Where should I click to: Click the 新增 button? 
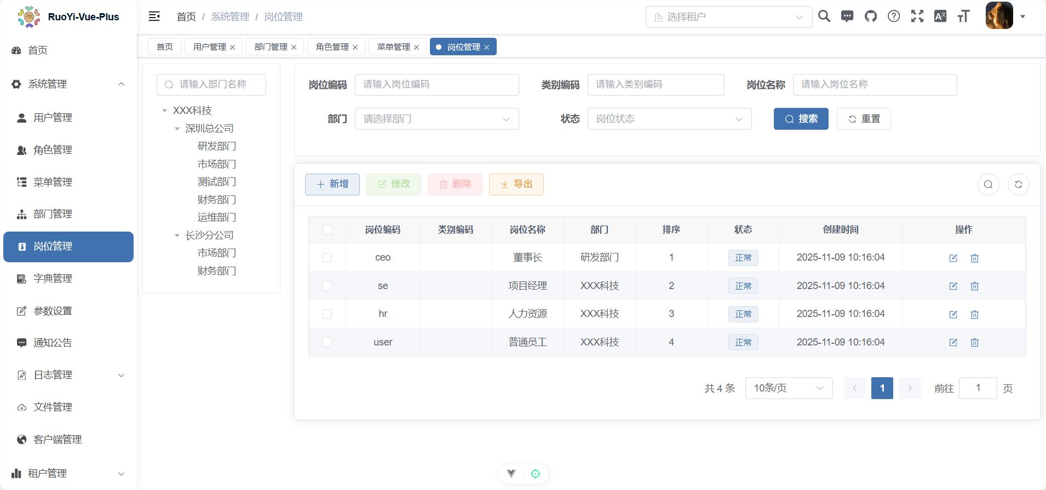coord(332,185)
